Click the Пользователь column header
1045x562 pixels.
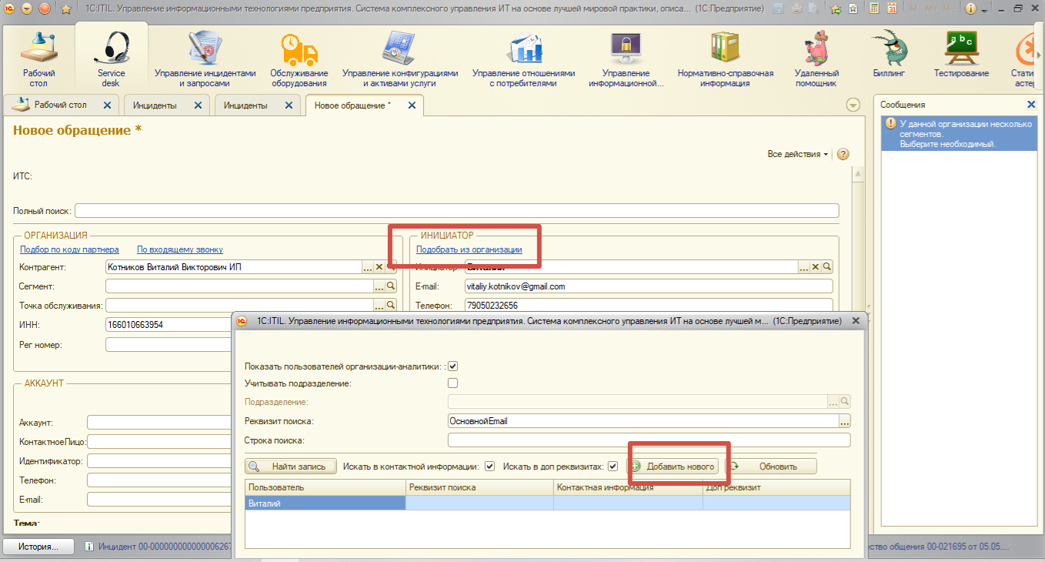tap(326, 487)
